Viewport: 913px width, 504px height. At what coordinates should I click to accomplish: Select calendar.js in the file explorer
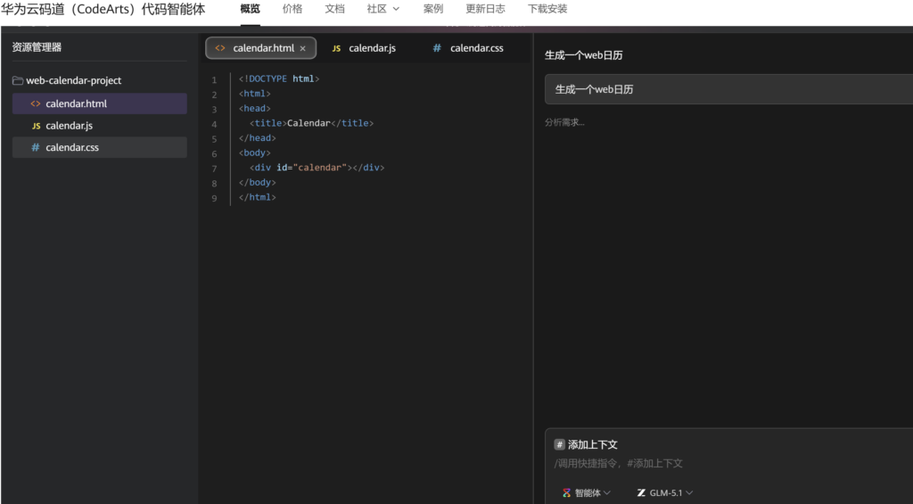(100, 126)
